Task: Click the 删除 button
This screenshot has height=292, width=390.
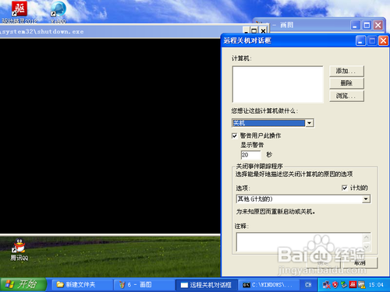Action: 346,83
